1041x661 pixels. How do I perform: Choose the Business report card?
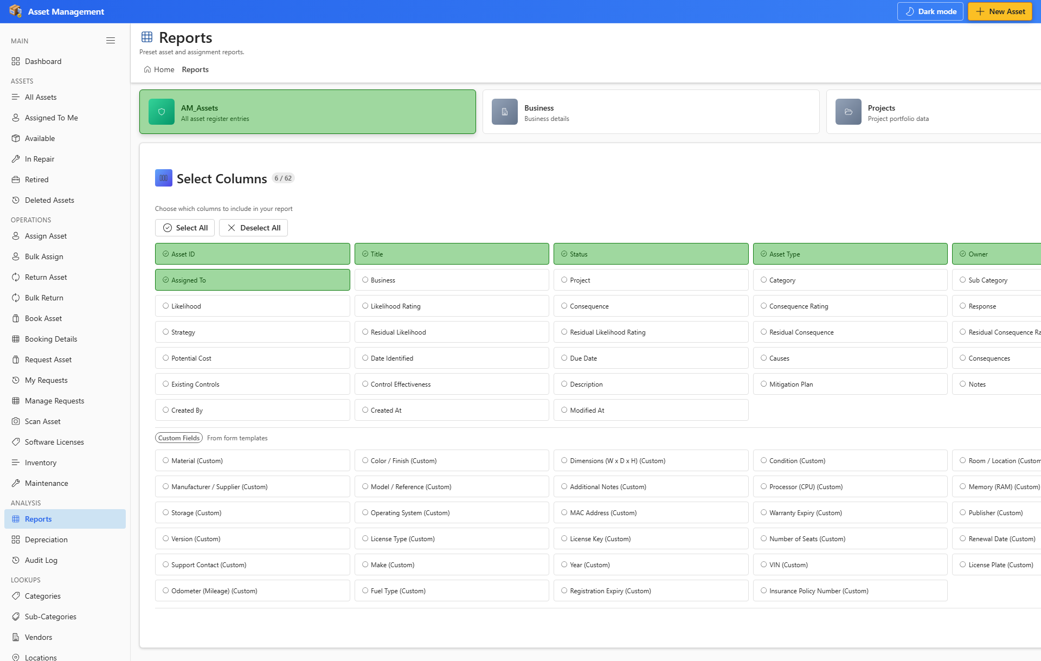coord(651,112)
